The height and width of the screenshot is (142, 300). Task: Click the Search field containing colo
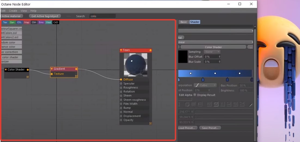point(103,16)
